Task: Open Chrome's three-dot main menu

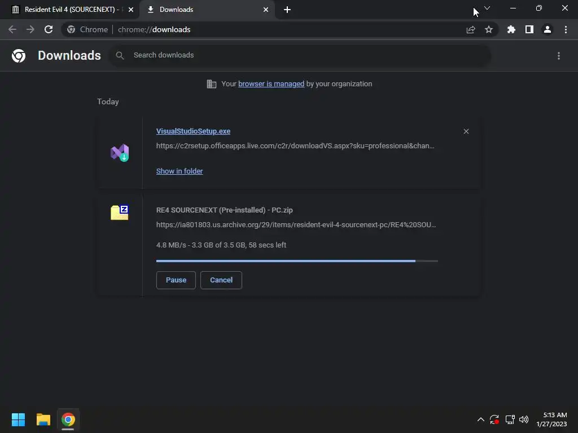Action: click(566, 29)
